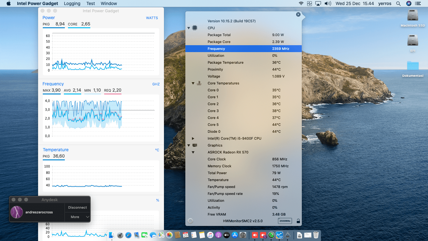Open System Preferences in the Dock
428x241 pixels.
point(243,235)
